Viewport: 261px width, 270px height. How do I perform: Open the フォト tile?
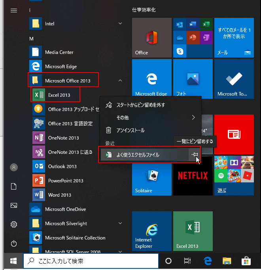tap(193, 78)
